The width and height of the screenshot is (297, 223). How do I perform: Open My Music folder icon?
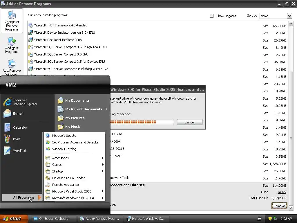click(x=61, y=127)
